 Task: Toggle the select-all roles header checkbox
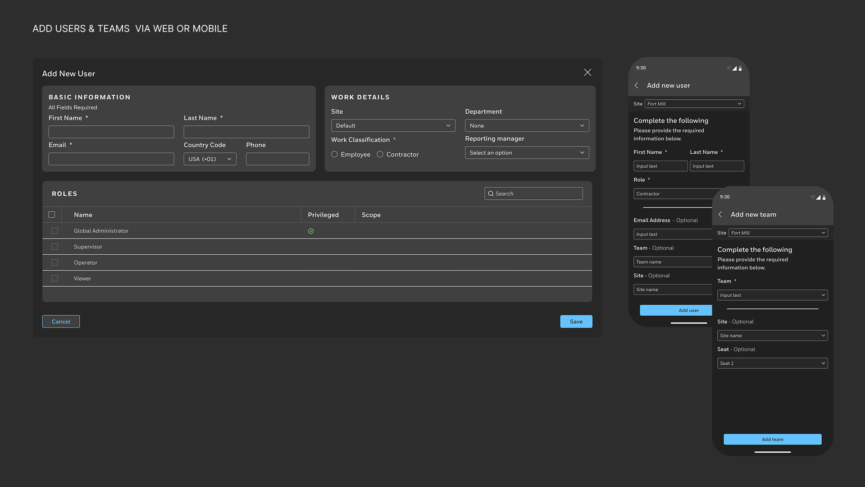click(52, 215)
